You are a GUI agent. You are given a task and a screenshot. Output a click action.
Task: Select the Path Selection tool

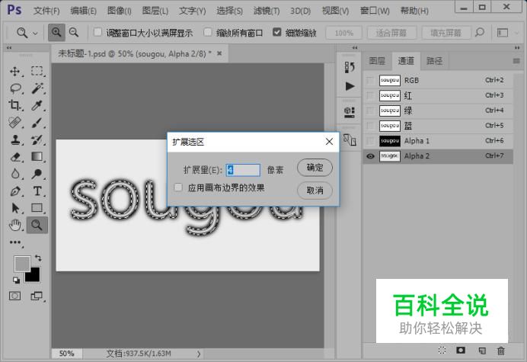pos(15,208)
